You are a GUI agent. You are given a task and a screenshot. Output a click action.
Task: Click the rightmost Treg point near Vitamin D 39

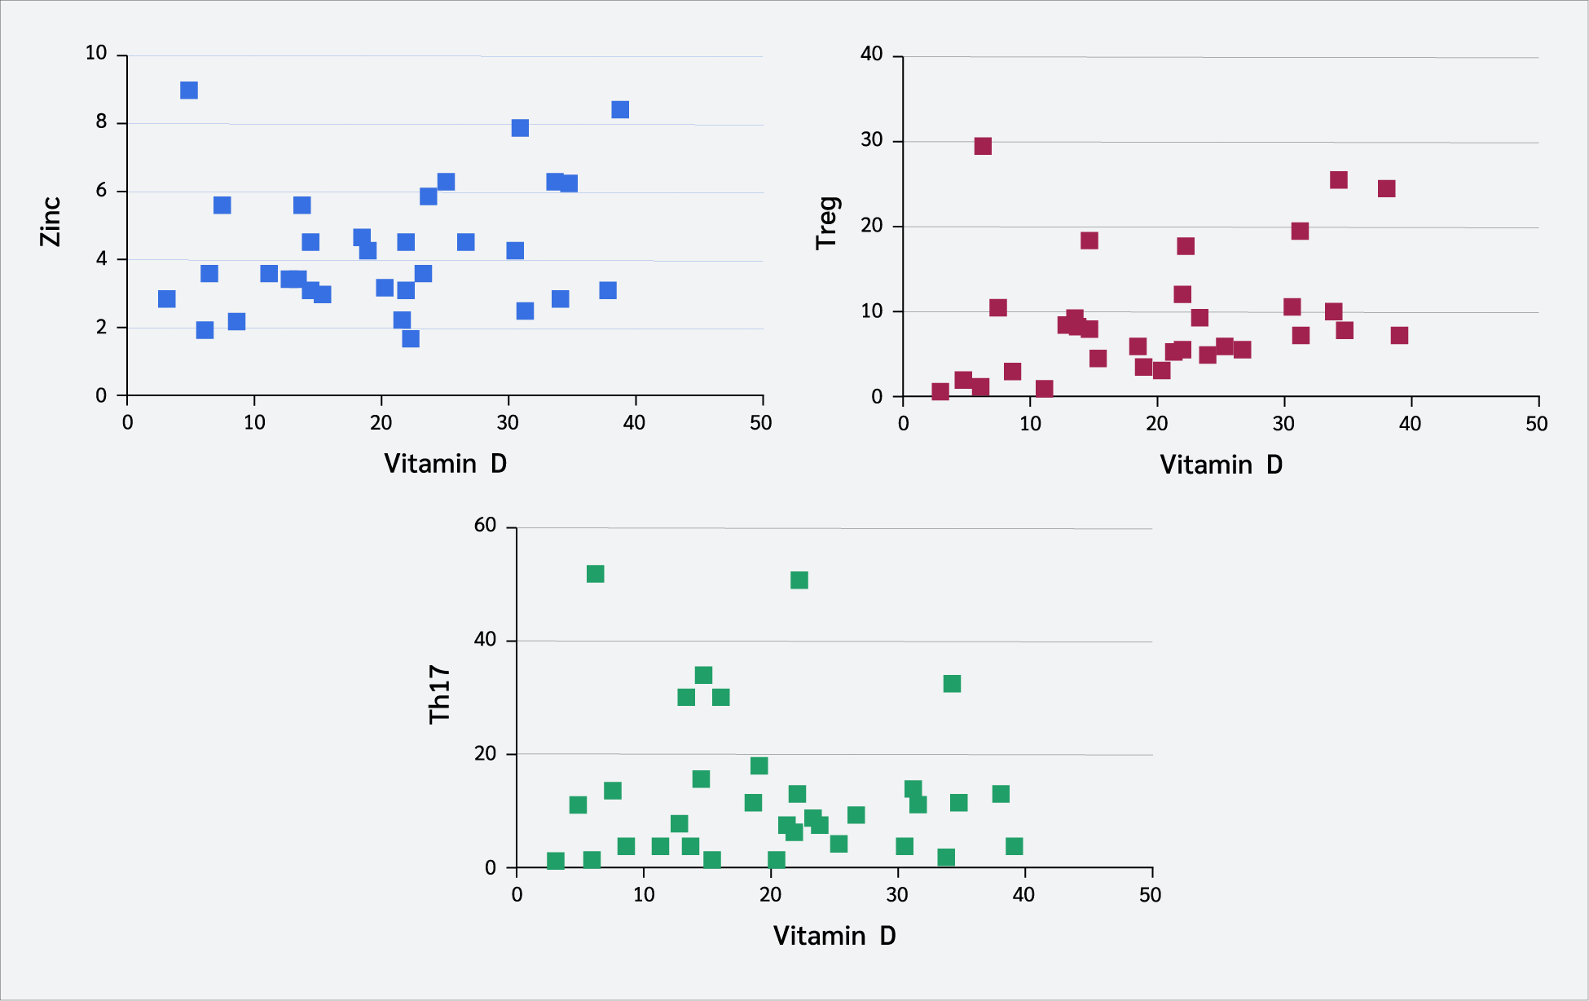(1399, 336)
